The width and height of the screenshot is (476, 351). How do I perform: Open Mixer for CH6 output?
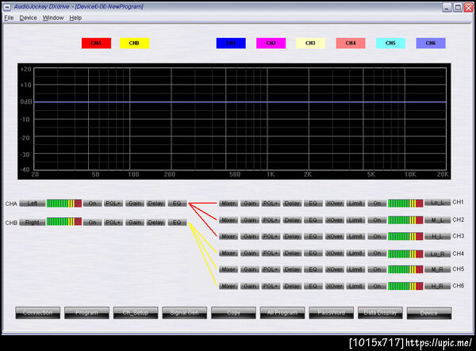[x=228, y=286]
